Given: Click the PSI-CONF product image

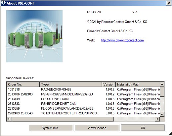Looking at the screenshot, I should [x=34, y=36].
